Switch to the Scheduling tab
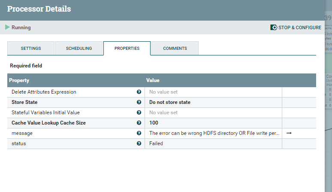332x192 pixels. [79, 49]
